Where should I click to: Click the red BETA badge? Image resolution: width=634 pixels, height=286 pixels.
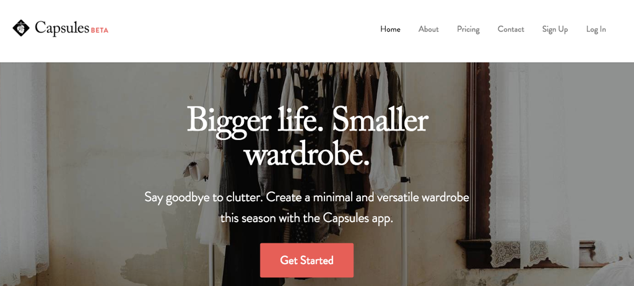(x=100, y=30)
